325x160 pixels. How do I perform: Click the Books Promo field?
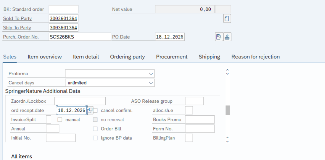pos(200,119)
